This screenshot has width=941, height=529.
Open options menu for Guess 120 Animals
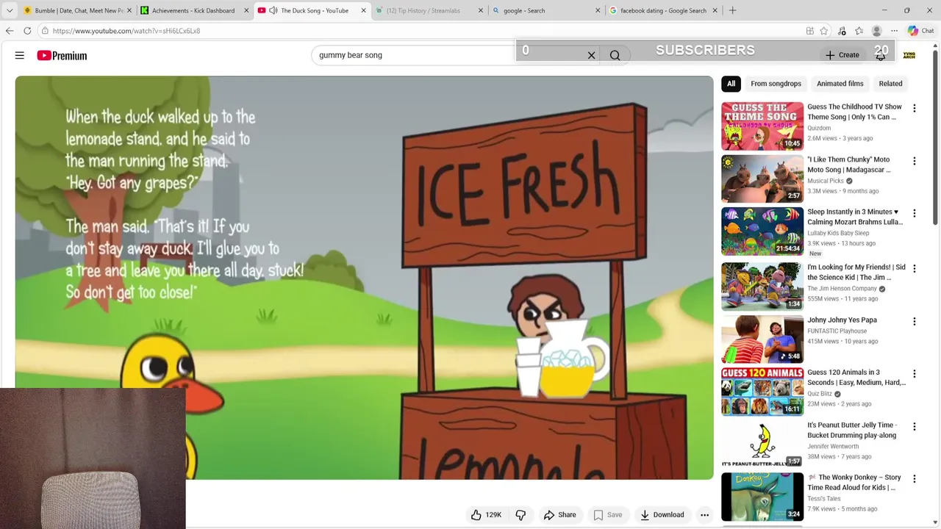(x=914, y=374)
